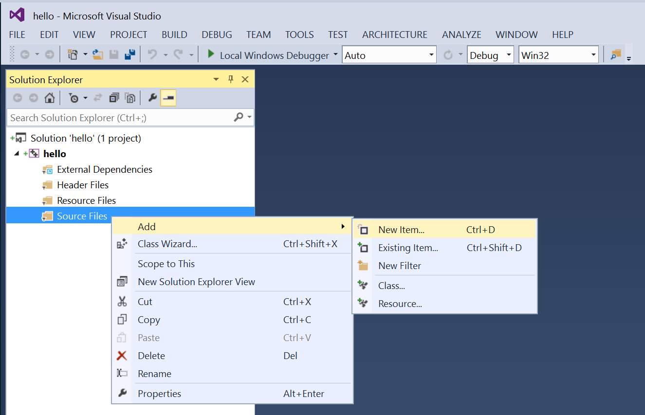Open the Debug configuration combo box

click(490, 55)
